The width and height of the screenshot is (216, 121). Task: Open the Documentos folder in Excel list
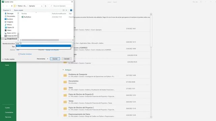(x=106, y=82)
